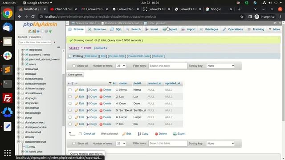Click in top Search this table field
Screen dimensions: 285x160
167,66
